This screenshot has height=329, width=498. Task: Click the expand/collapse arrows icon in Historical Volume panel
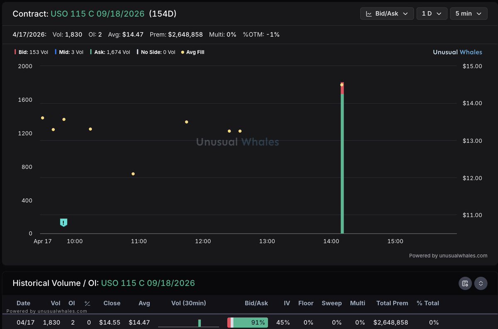coord(481,283)
